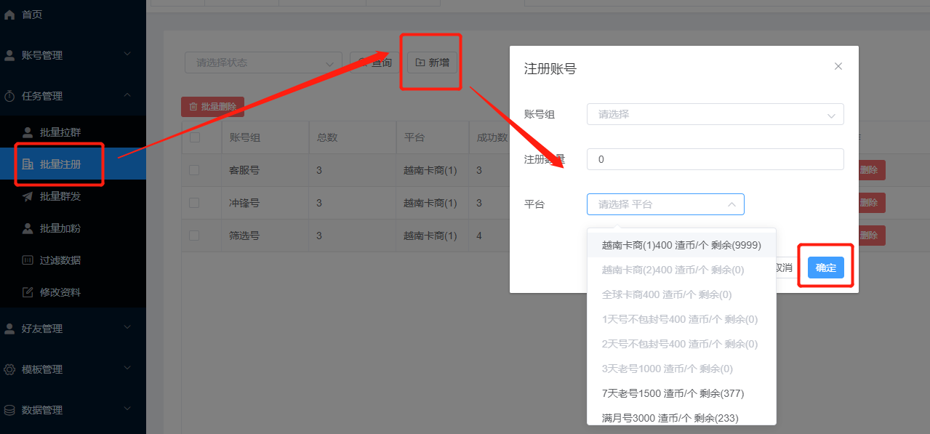Click the 过滤数据 icon in sidebar

click(28, 260)
